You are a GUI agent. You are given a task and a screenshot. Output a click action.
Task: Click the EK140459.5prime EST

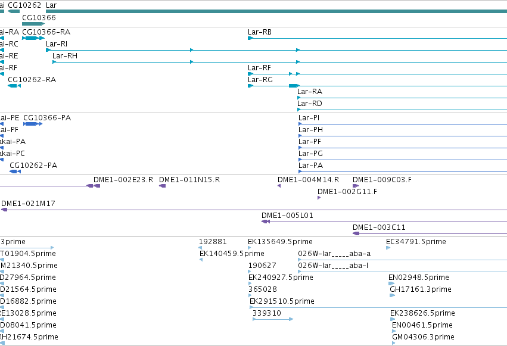[x=201, y=260]
